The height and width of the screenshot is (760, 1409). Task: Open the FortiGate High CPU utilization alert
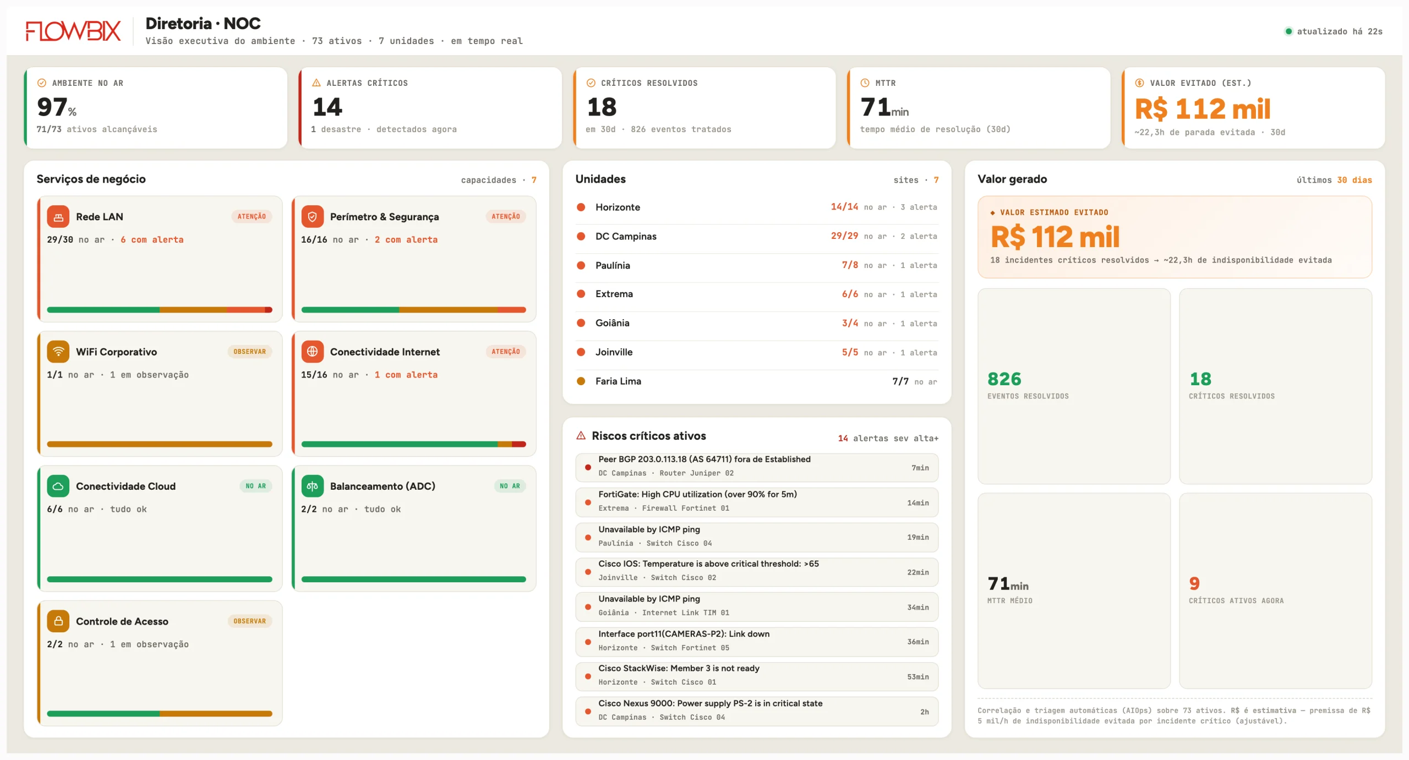[757, 502]
